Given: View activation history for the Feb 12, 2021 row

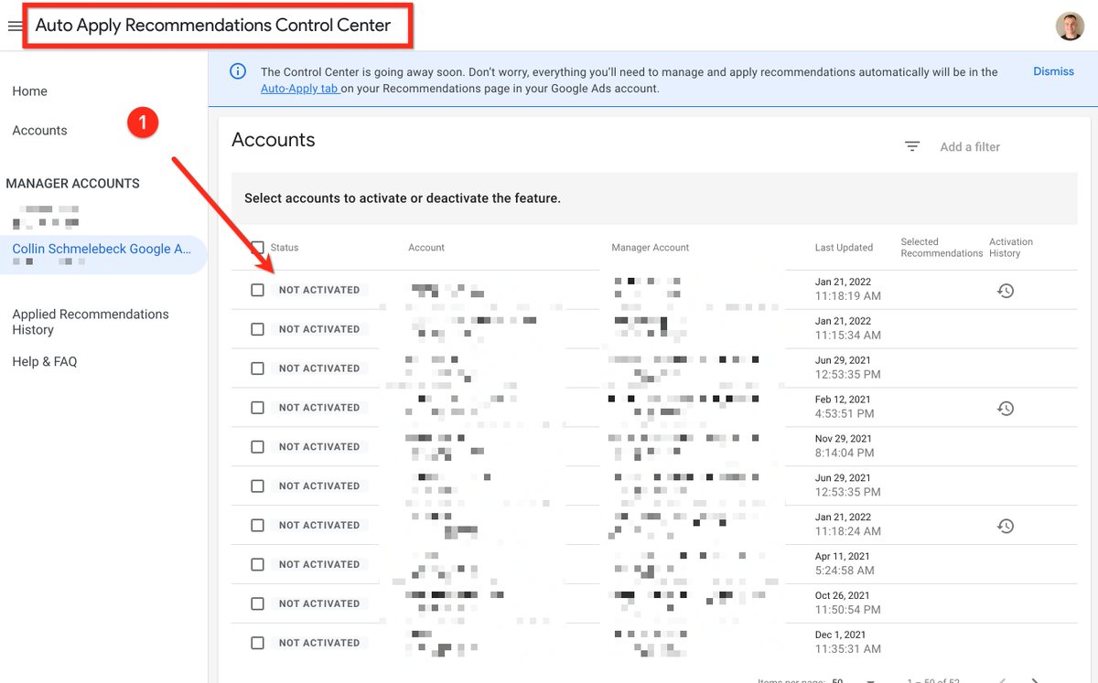Looking at the screenshot, I should [x=1006, y=409].
